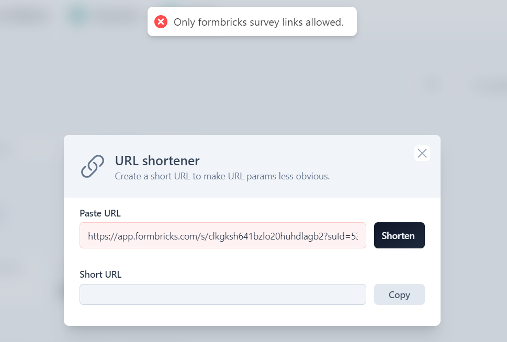The image size is (507, 342).
Task: Click the blurred teal avatar in the background
Action: (78, 15)
